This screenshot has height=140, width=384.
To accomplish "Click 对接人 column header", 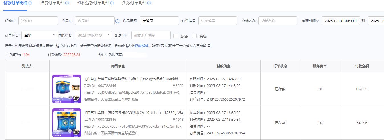I will (x=27, y=66).
